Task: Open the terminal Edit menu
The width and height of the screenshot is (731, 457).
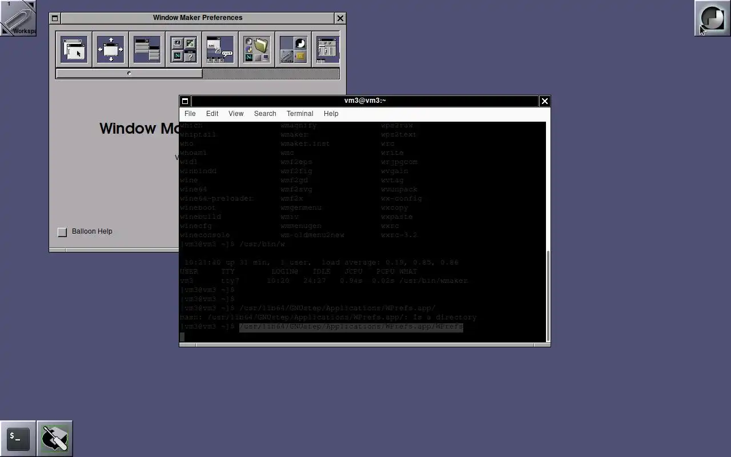Action: (x=212, y=114)
